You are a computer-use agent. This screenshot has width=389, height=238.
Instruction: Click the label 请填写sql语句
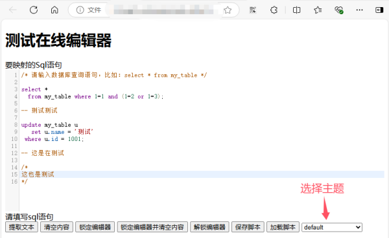pos(29,217)
